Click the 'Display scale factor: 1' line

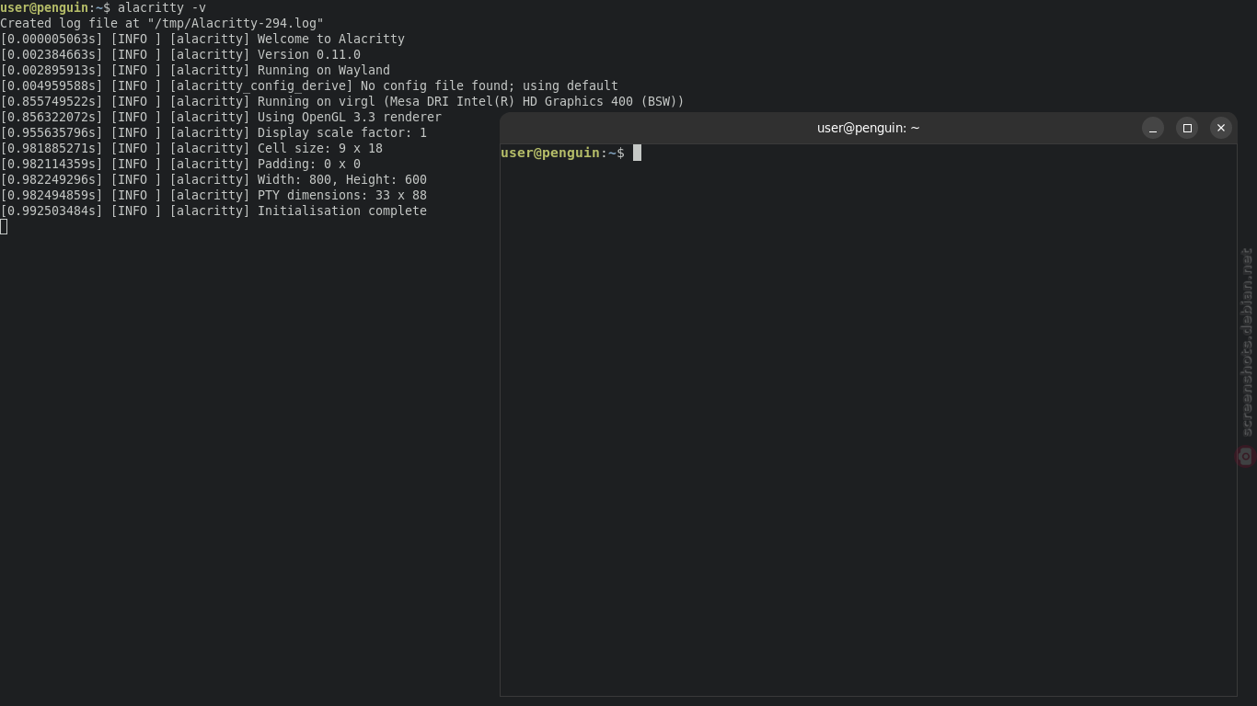pos(213,132)
